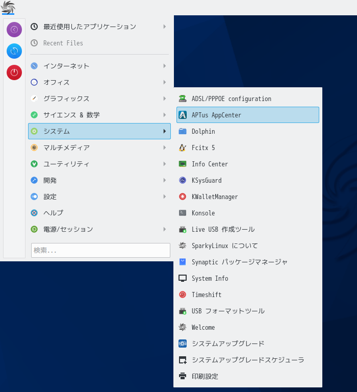
Task: Click the purple back/logout round button
Action: (14, 30)
